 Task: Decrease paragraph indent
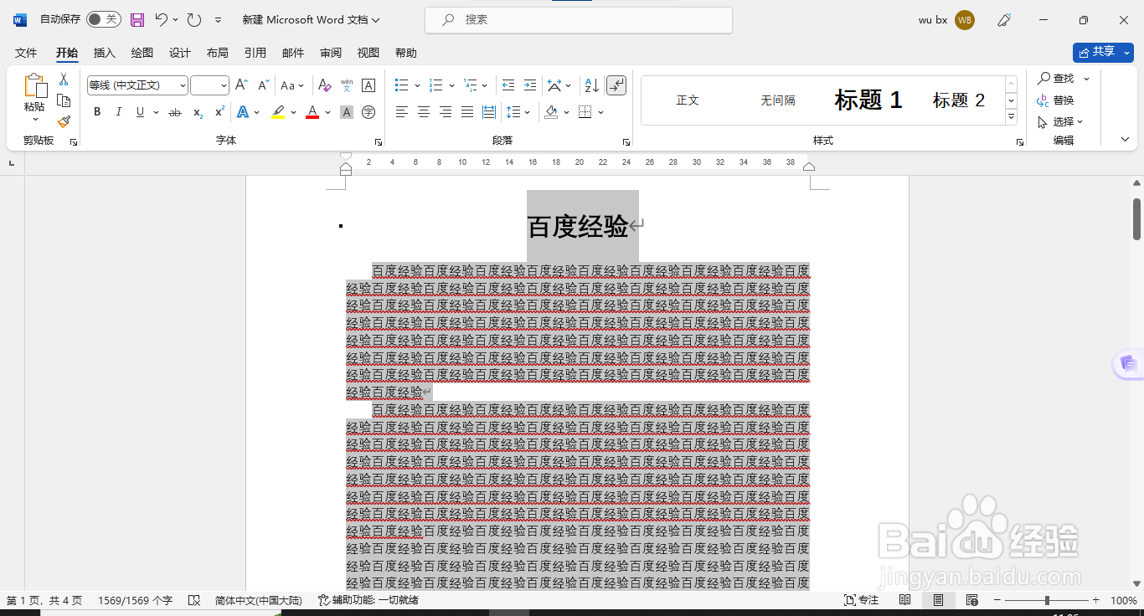pos(508,85)
